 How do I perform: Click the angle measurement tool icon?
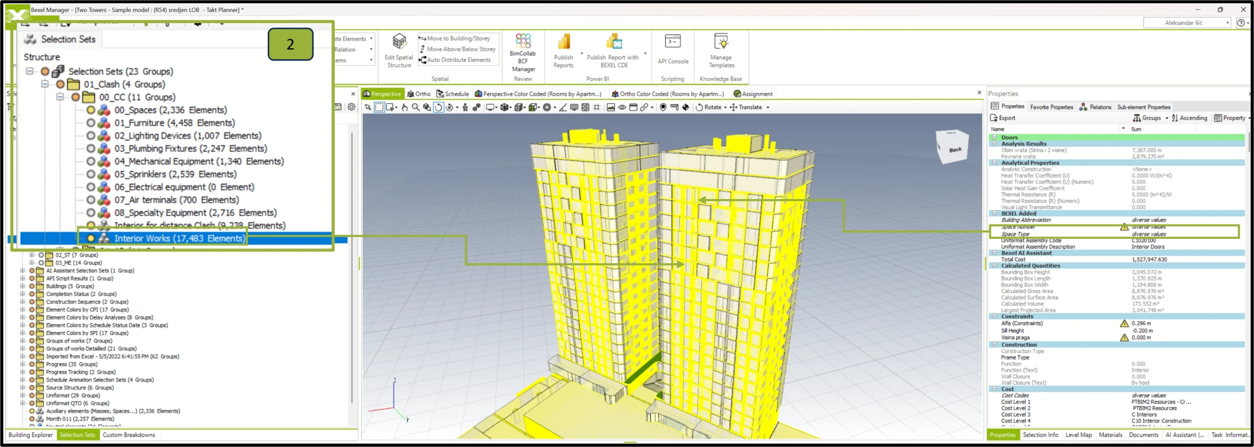(563, 107)
